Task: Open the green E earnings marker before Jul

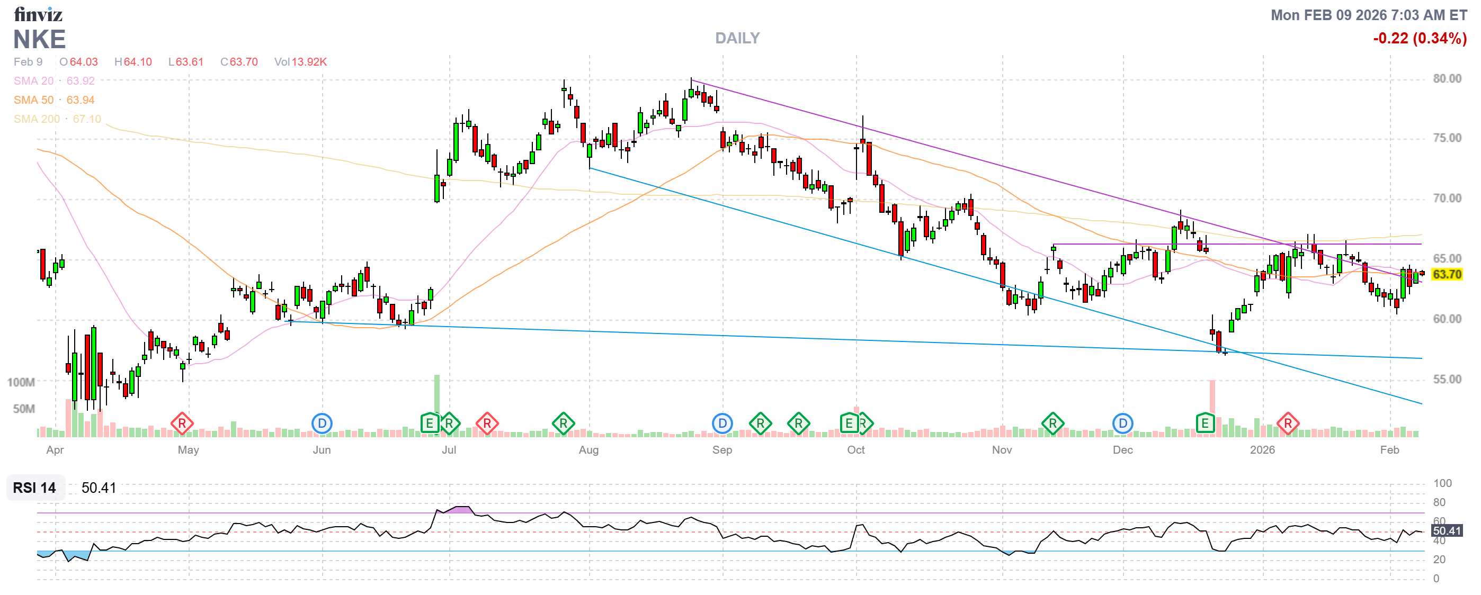Action: 429,424
